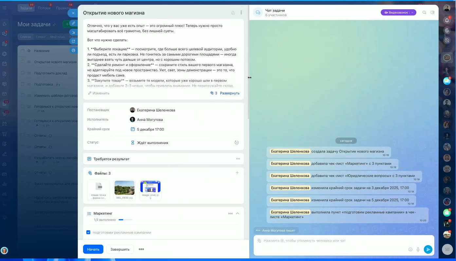The height and width of the screenshot is (261, 456).
Task: Open list settings gear by Название
Action: pyautogui.click(x=29, y=51)
